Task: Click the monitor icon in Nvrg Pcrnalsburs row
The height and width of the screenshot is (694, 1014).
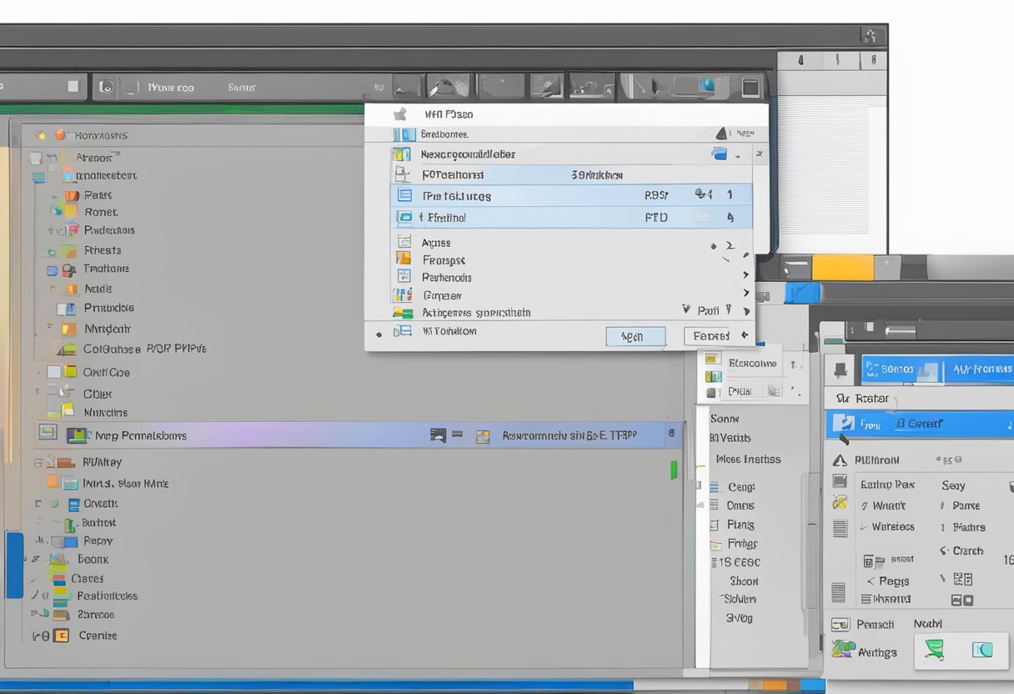Action: (x=77, y=435)
